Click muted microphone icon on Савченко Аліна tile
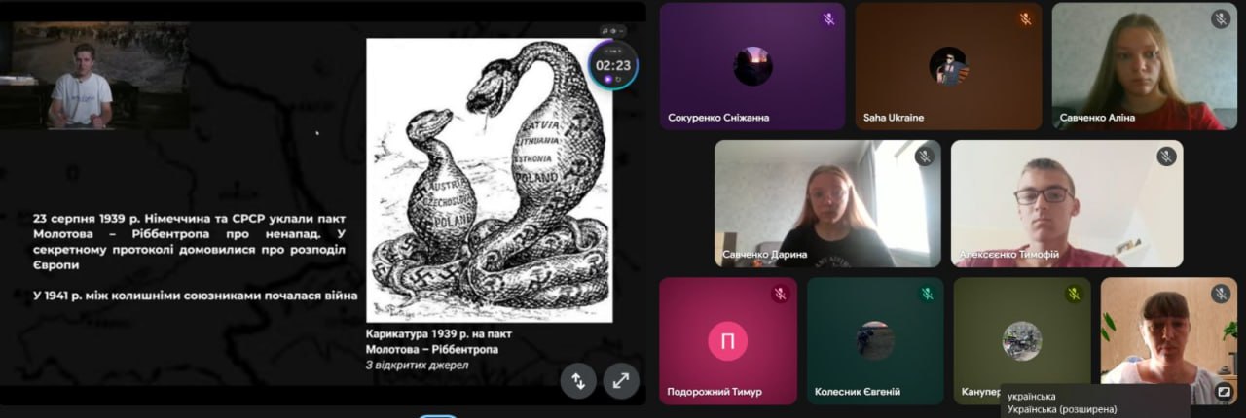The width and height of the screenshot is (1246, 418). 1221,19
